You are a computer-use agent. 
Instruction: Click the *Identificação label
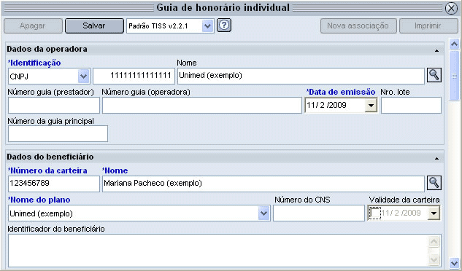(34, 63)
